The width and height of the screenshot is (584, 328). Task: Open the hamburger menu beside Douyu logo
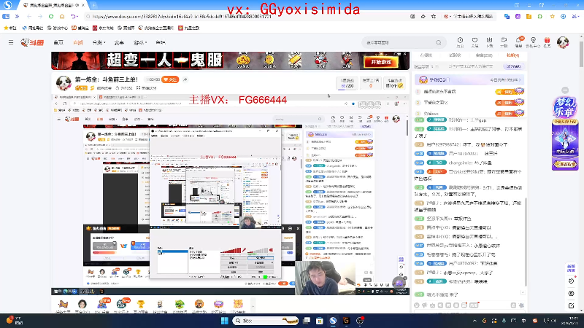point(11,42)
